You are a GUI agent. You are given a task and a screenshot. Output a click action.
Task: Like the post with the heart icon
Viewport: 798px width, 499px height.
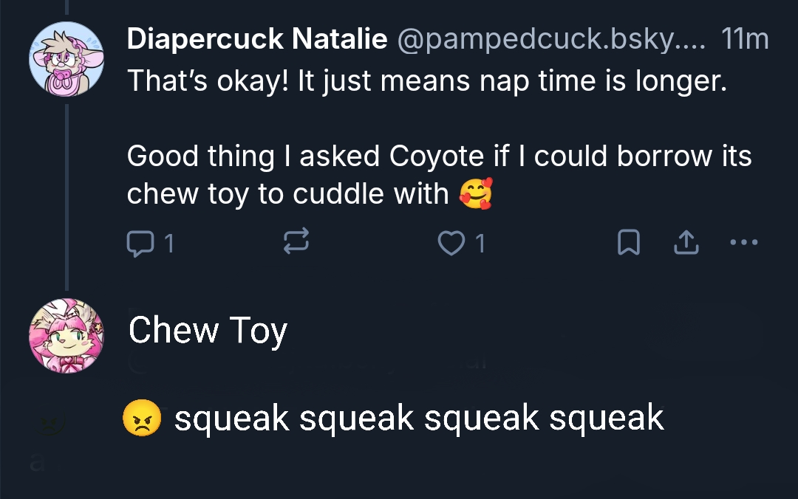pos(451,243)
